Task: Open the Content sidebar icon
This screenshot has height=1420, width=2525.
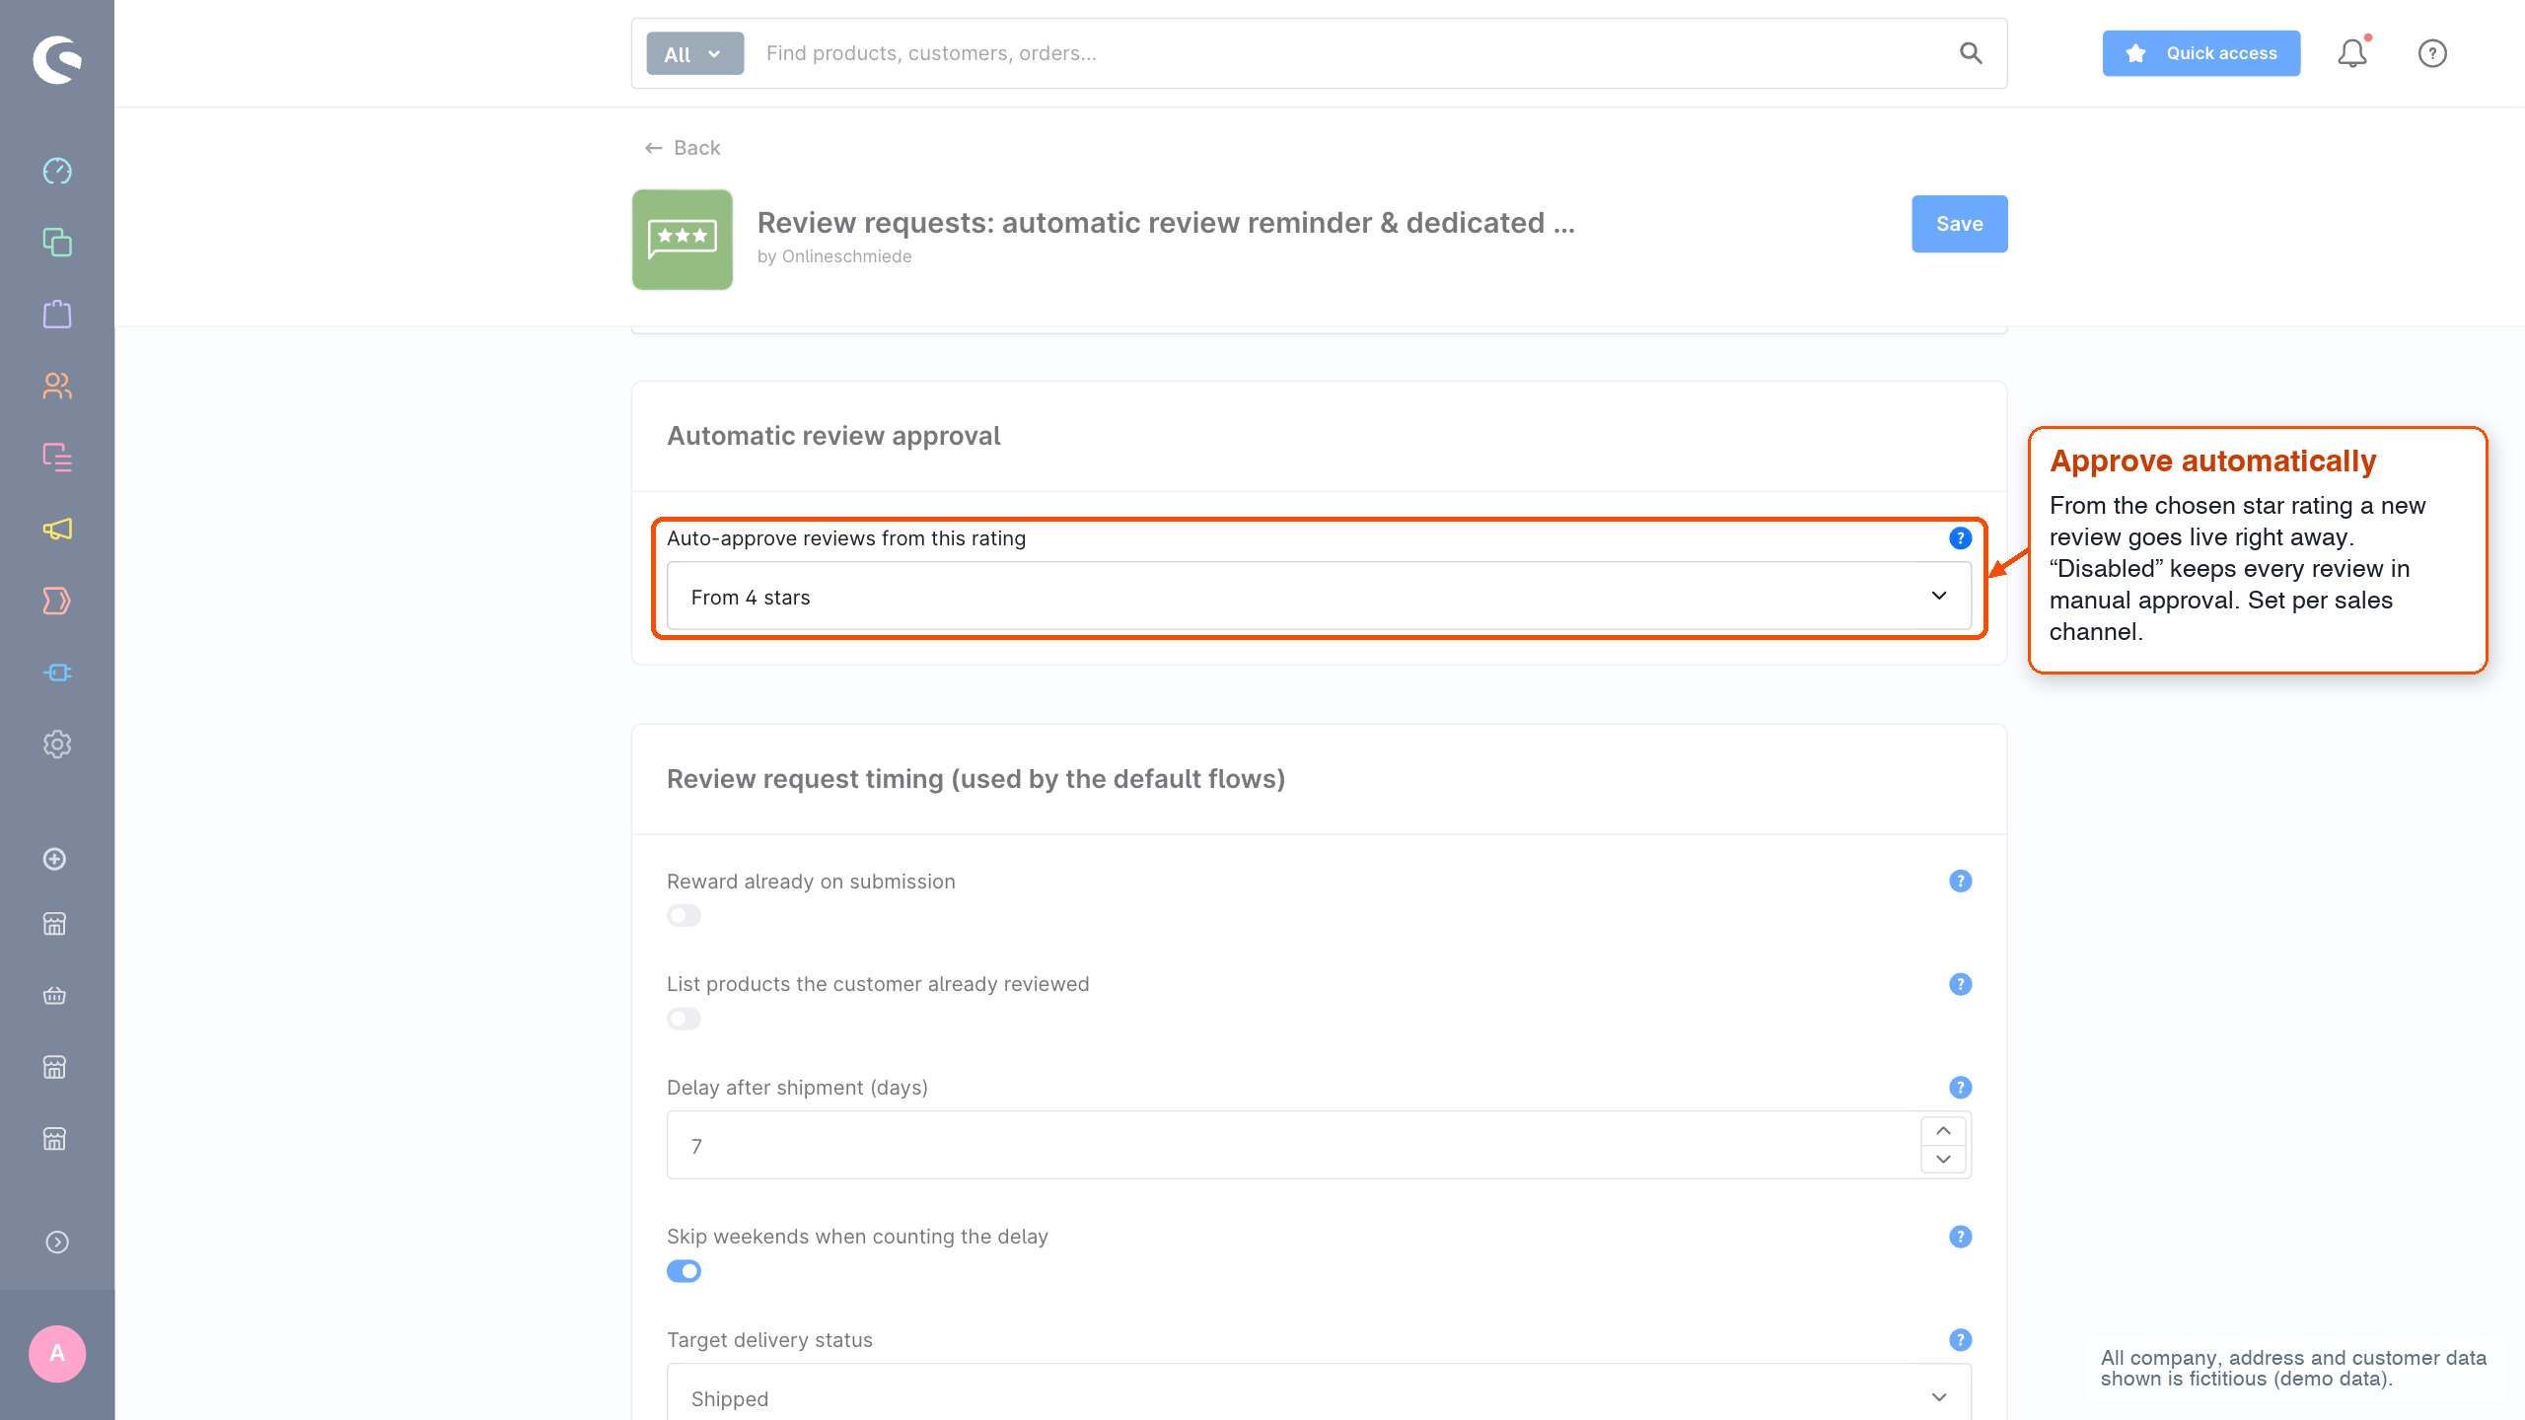Action: pyautogui.click(x=57, y=458)
